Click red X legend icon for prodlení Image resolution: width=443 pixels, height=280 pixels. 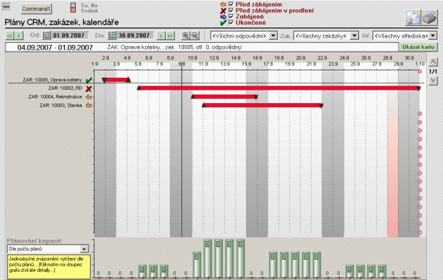224,11
